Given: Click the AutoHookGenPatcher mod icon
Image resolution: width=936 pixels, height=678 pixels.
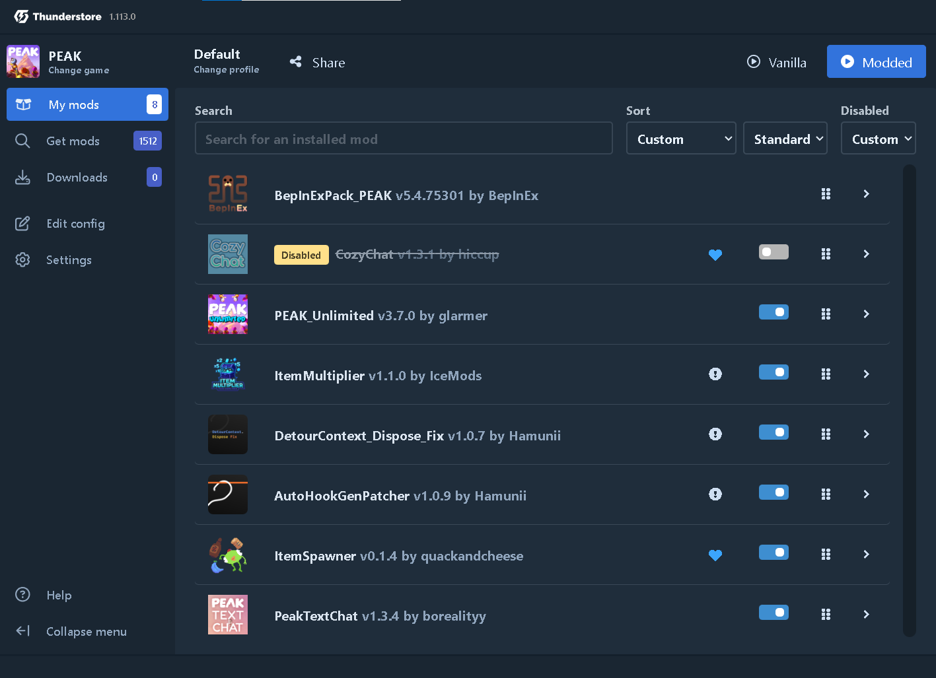Looking at the screenshot, I should pos(228,494).
